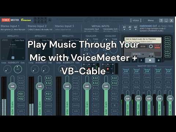Viewport: 176px width, 132px height.
Task: Route cassette to B1 bus
Action: 168,51
